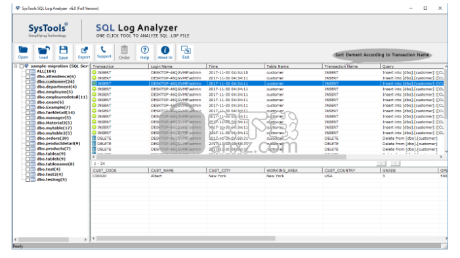Screen dimensions: 460x258
Task: Tick the dbo.employeedetail(11) checkbox
Action: click(28, 97)
